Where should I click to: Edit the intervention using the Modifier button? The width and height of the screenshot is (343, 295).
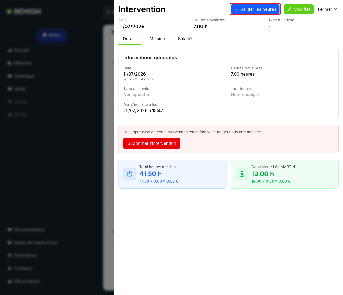click(299, 9)
